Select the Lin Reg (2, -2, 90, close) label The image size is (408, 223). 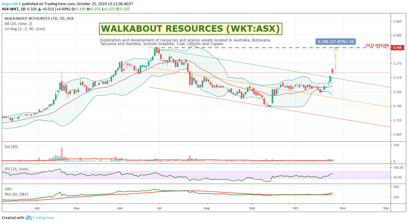click(25, 29)
